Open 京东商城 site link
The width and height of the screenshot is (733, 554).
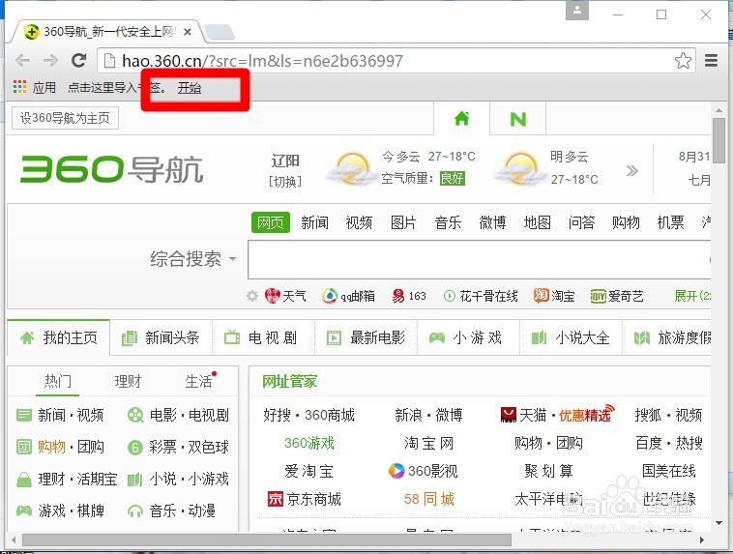click(x=305, y=499)
